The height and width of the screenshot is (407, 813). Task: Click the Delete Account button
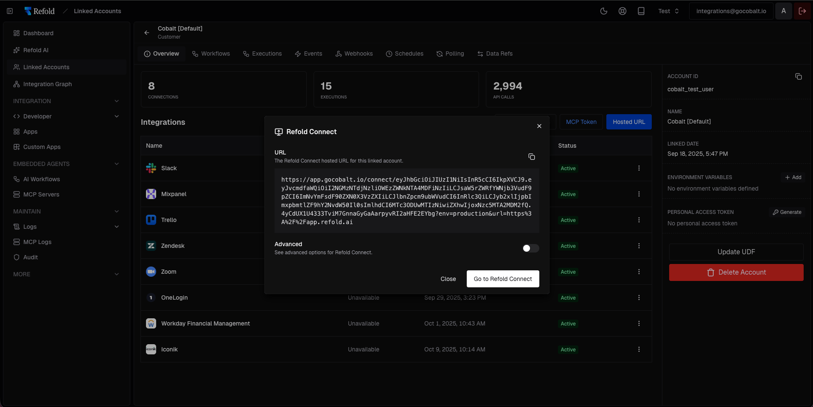pos(736,272)
